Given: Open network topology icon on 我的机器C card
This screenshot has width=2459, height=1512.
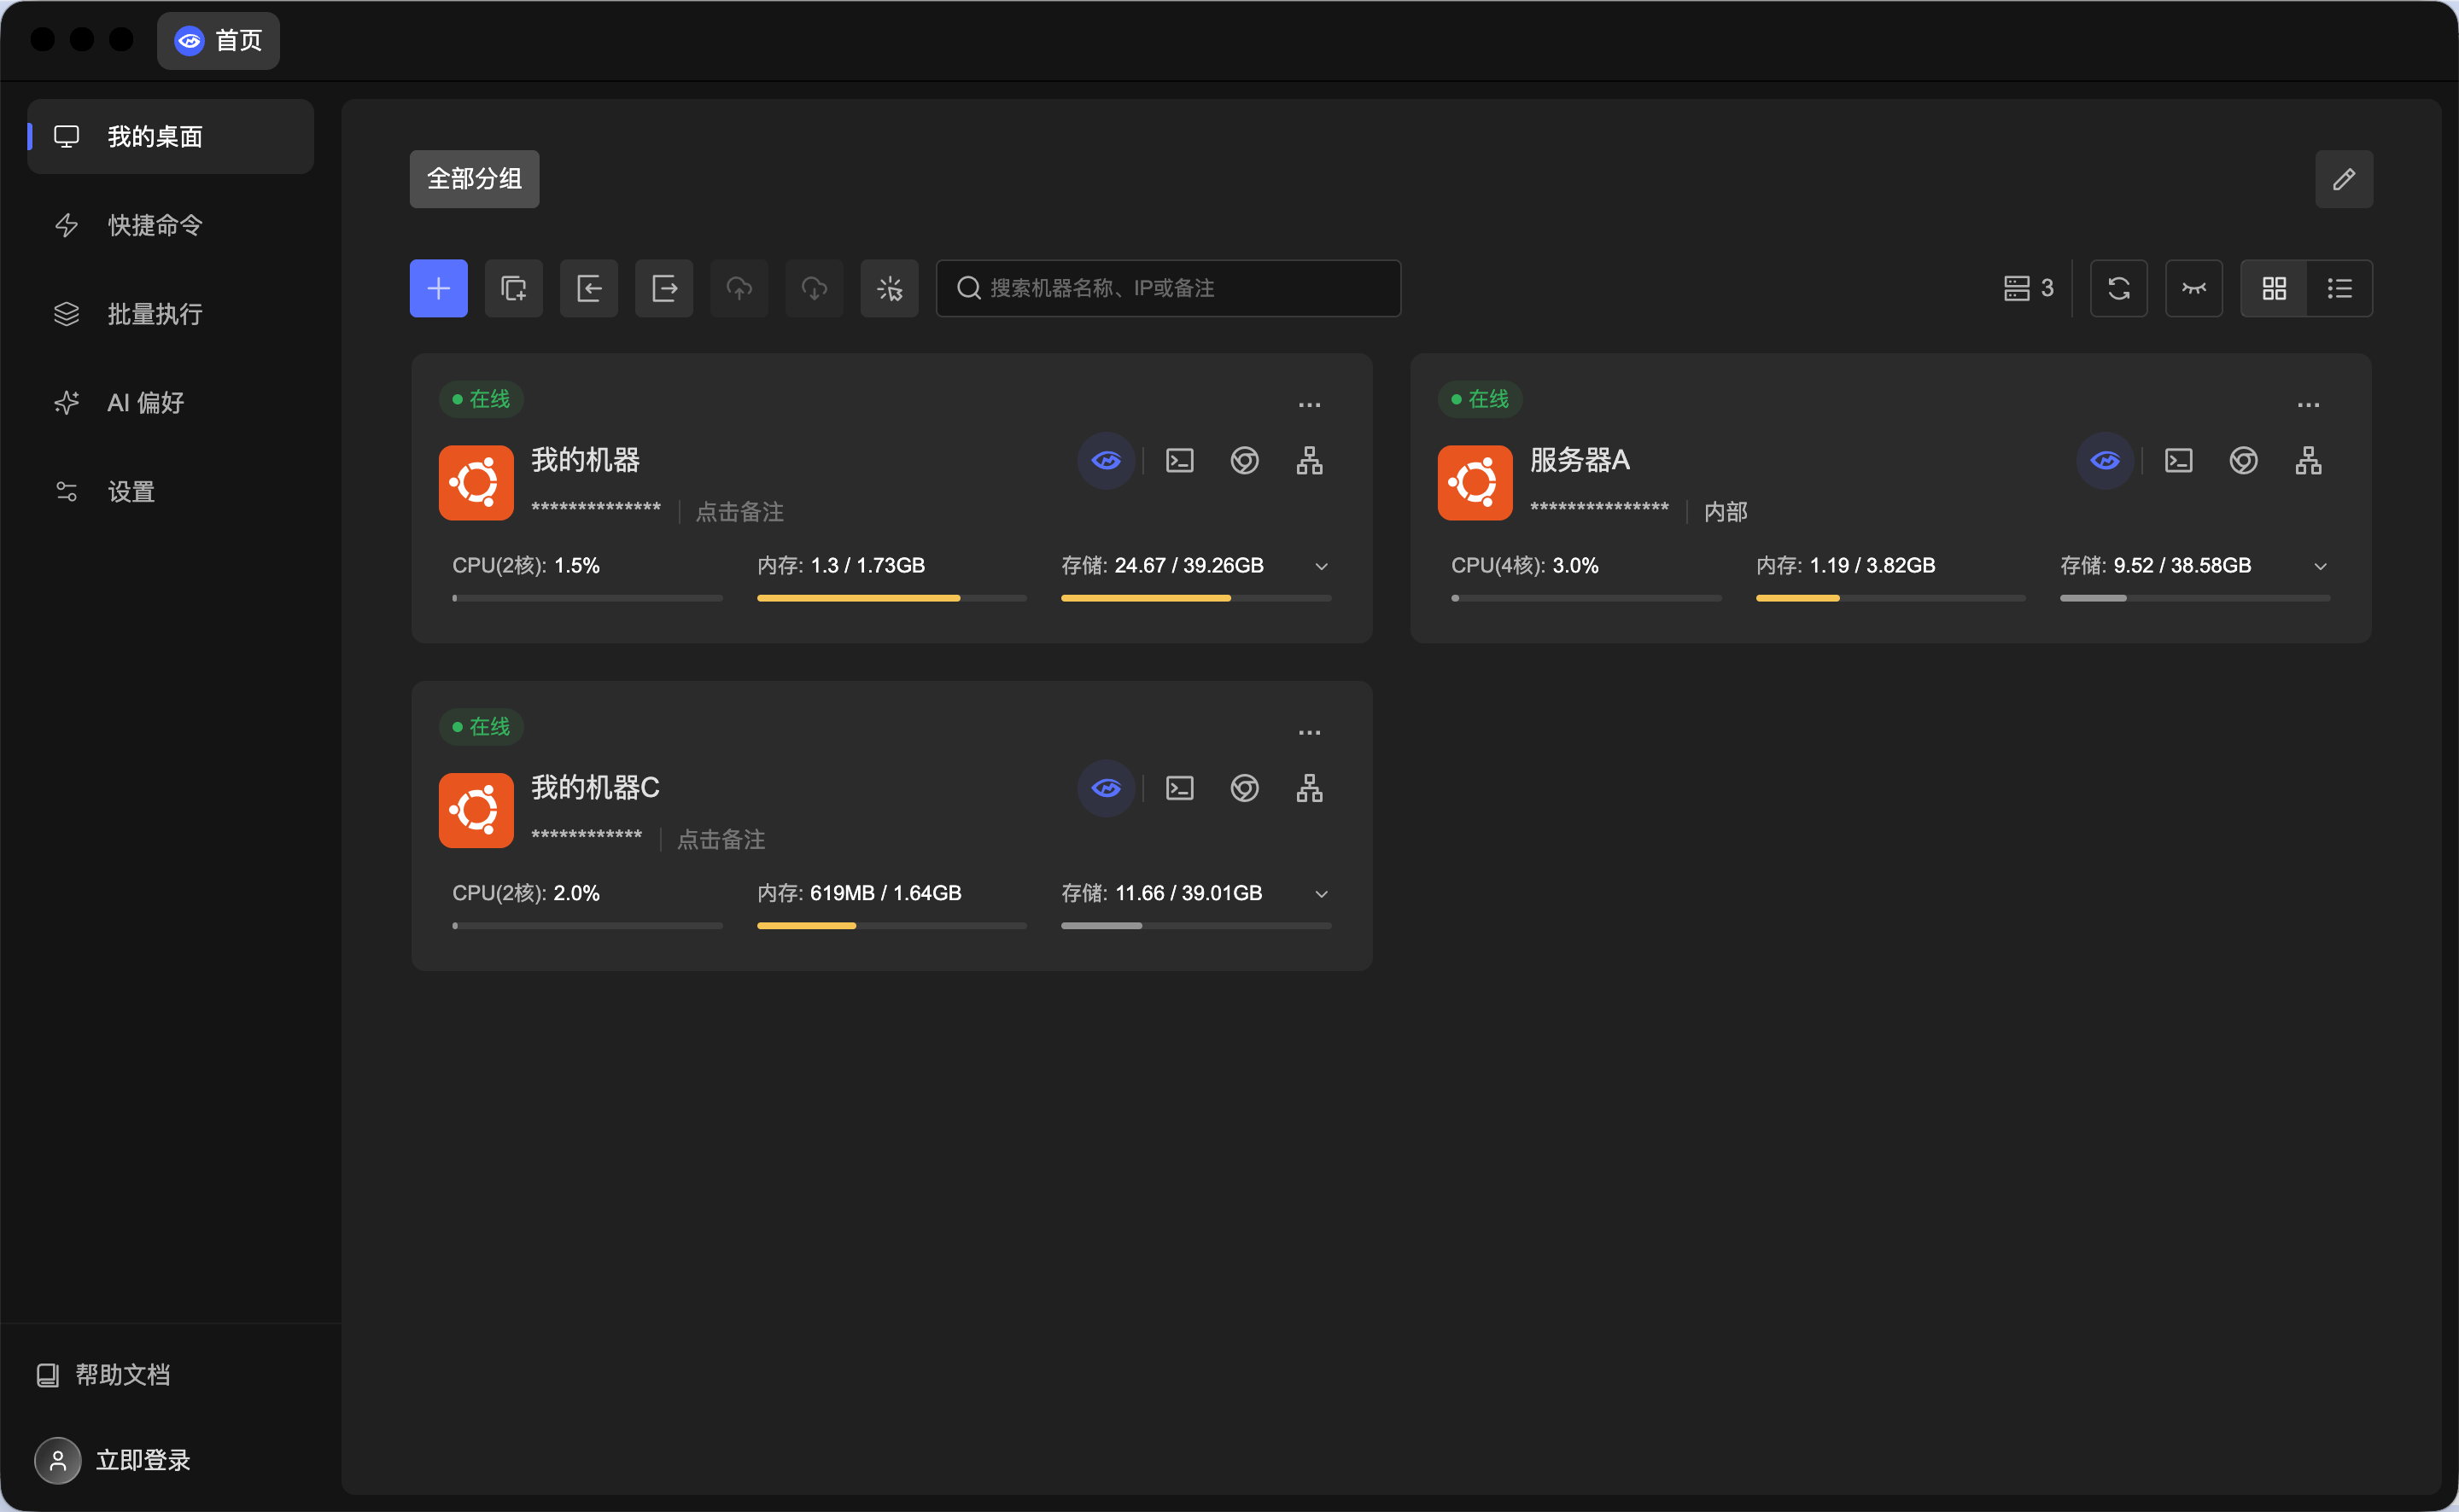Looking at the screenshot, I should pyautogui.click(x=1310, y=789).
